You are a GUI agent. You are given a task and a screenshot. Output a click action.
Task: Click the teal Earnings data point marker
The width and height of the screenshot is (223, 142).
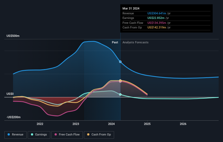tap(120, 95)
